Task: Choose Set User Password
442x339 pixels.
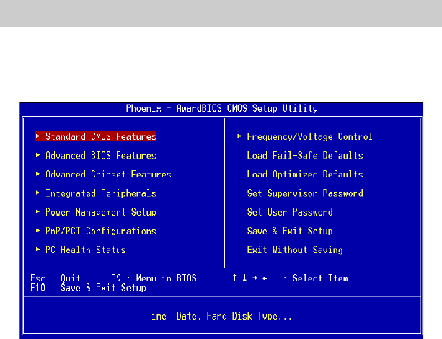Action: click(290, 212)
